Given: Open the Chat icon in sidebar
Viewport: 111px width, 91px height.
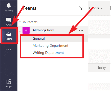Looking at the screenshot, I should point(9,20).
